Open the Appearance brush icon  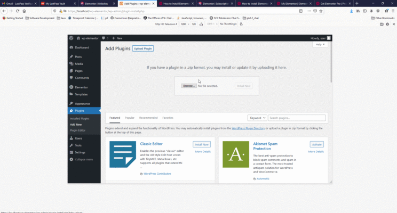(71, 103)
